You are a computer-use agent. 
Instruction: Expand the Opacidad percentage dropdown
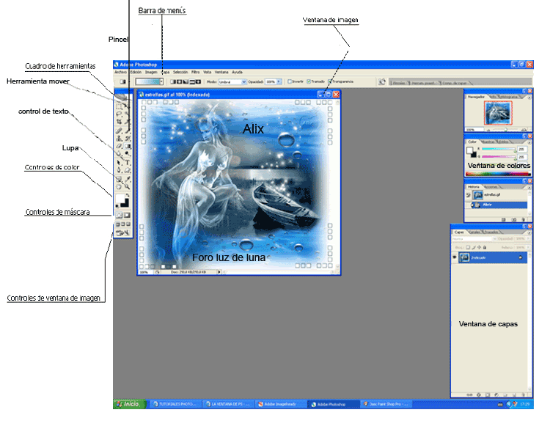coord(280,81)
